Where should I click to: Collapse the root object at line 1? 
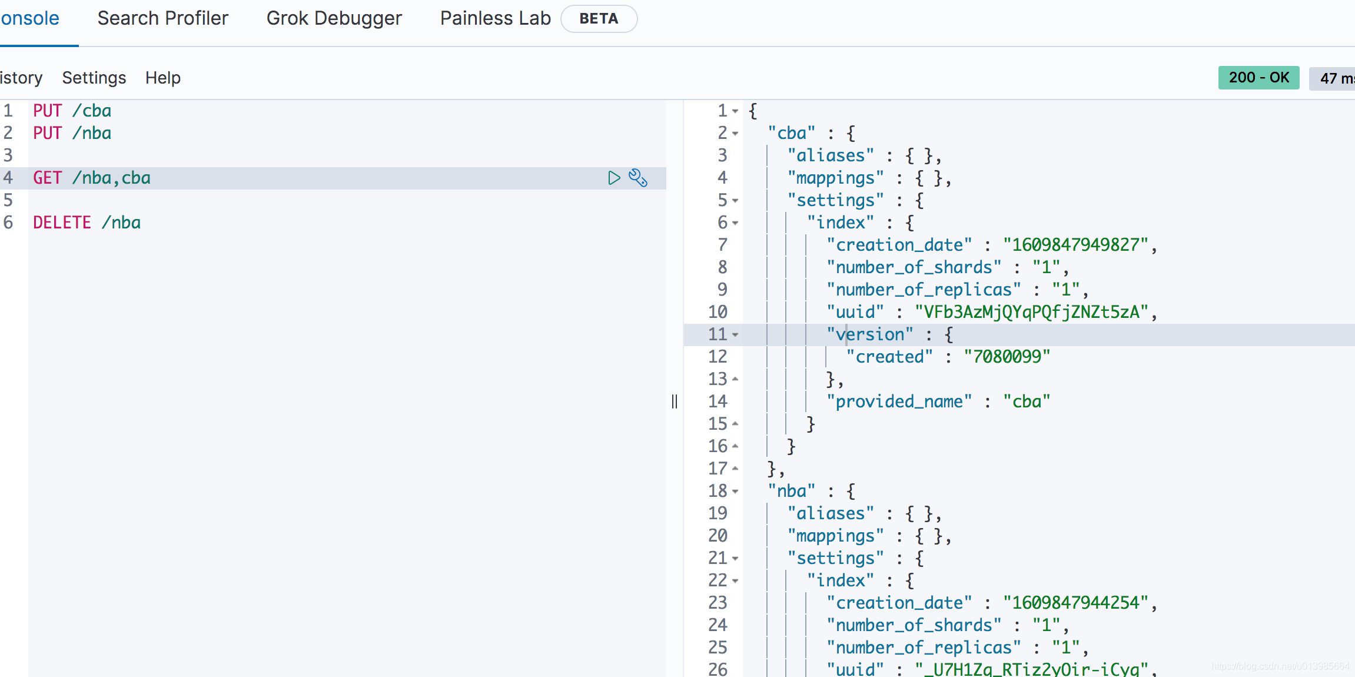(735, 111)
